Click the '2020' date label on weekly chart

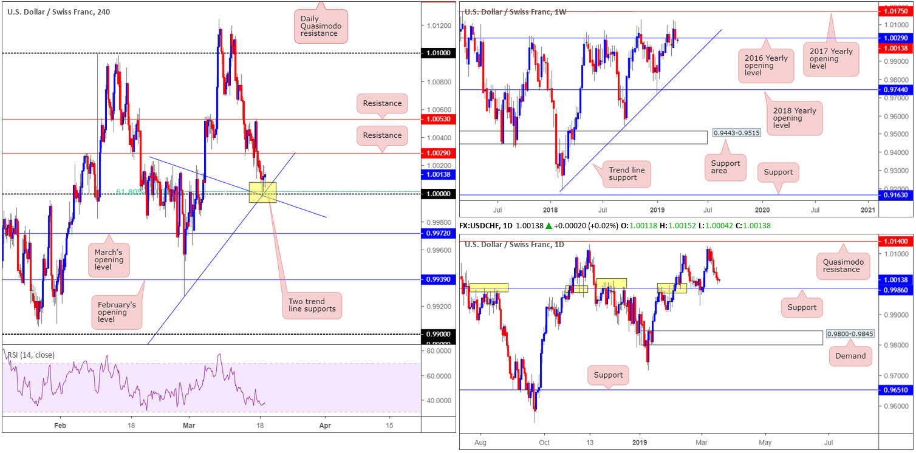point(762,209)
